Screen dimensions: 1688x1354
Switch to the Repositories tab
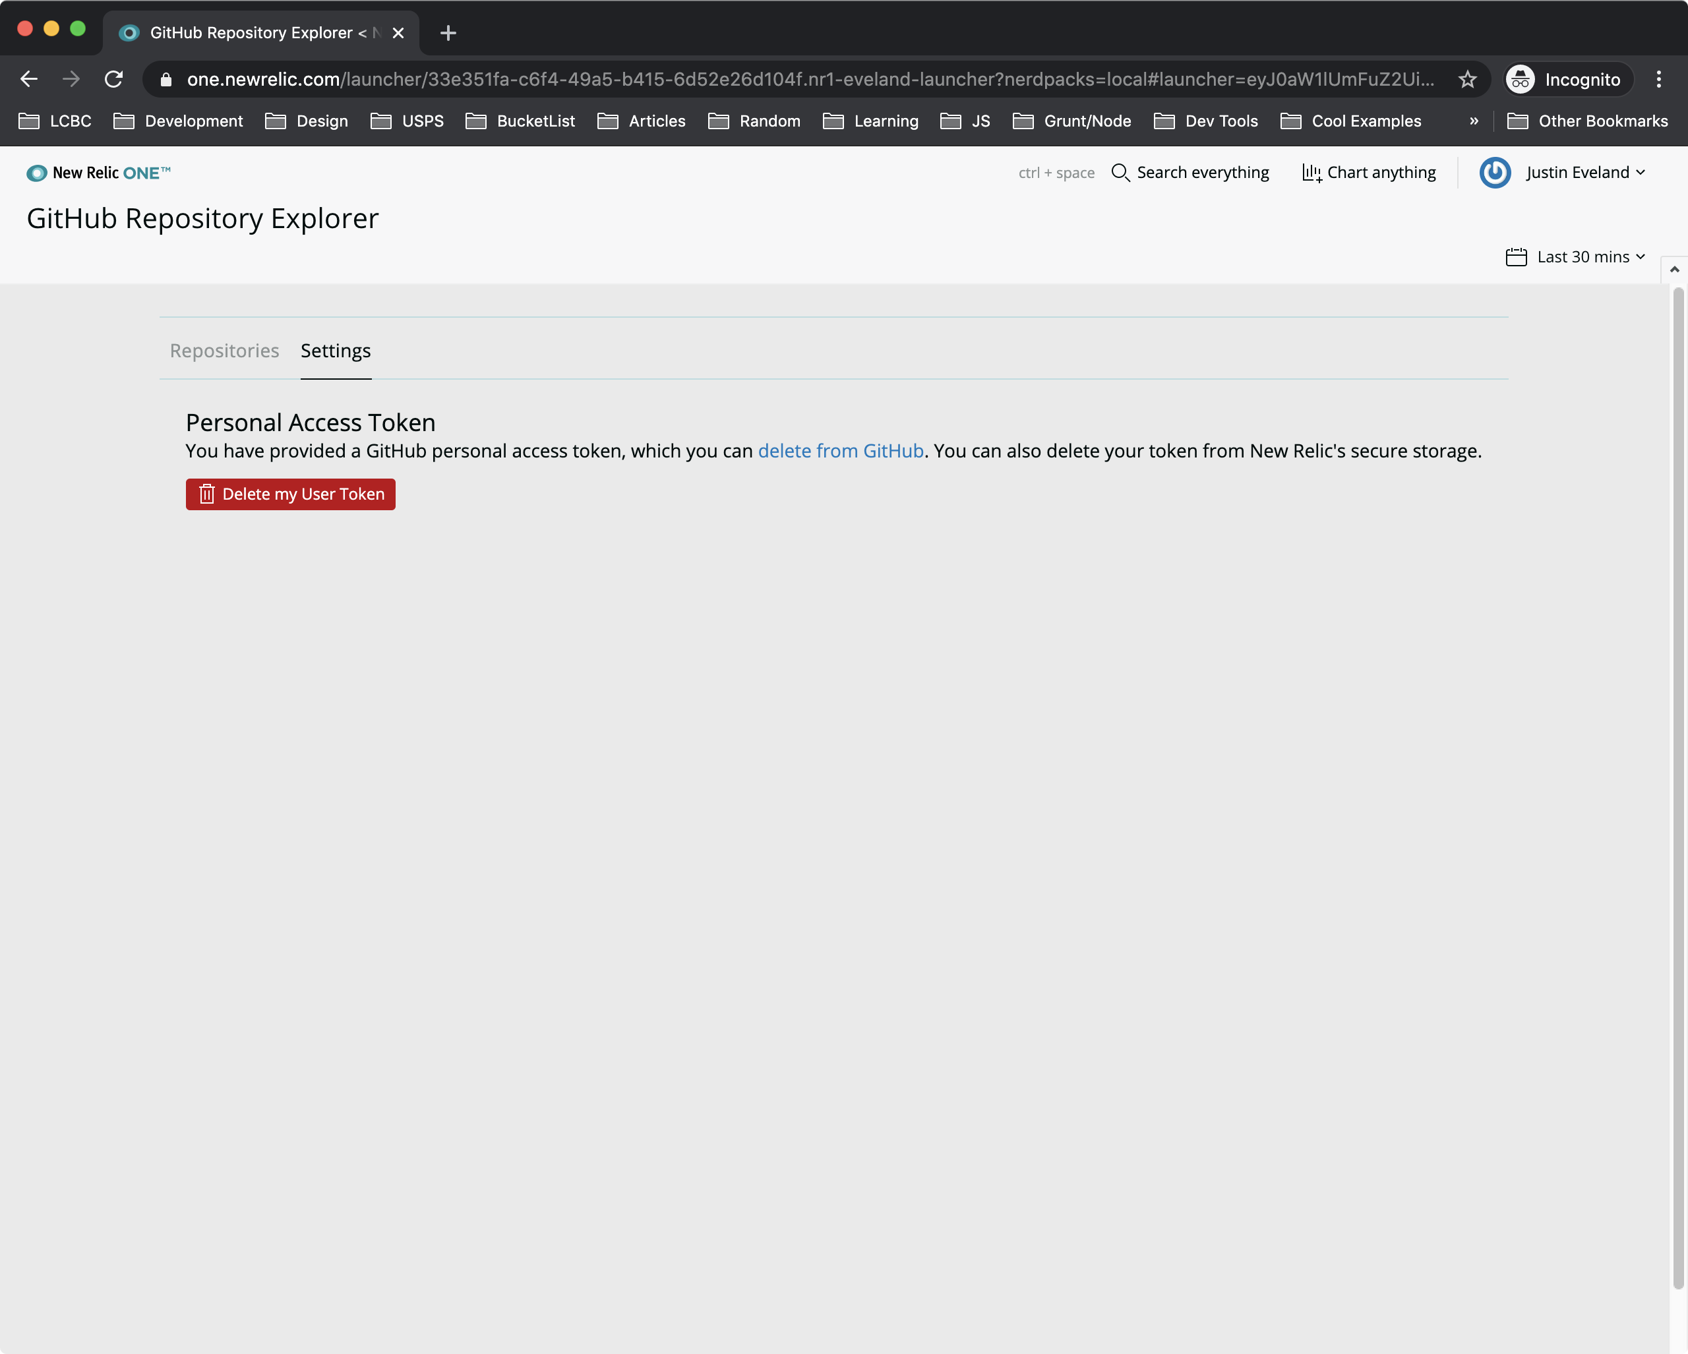(224, 351)
